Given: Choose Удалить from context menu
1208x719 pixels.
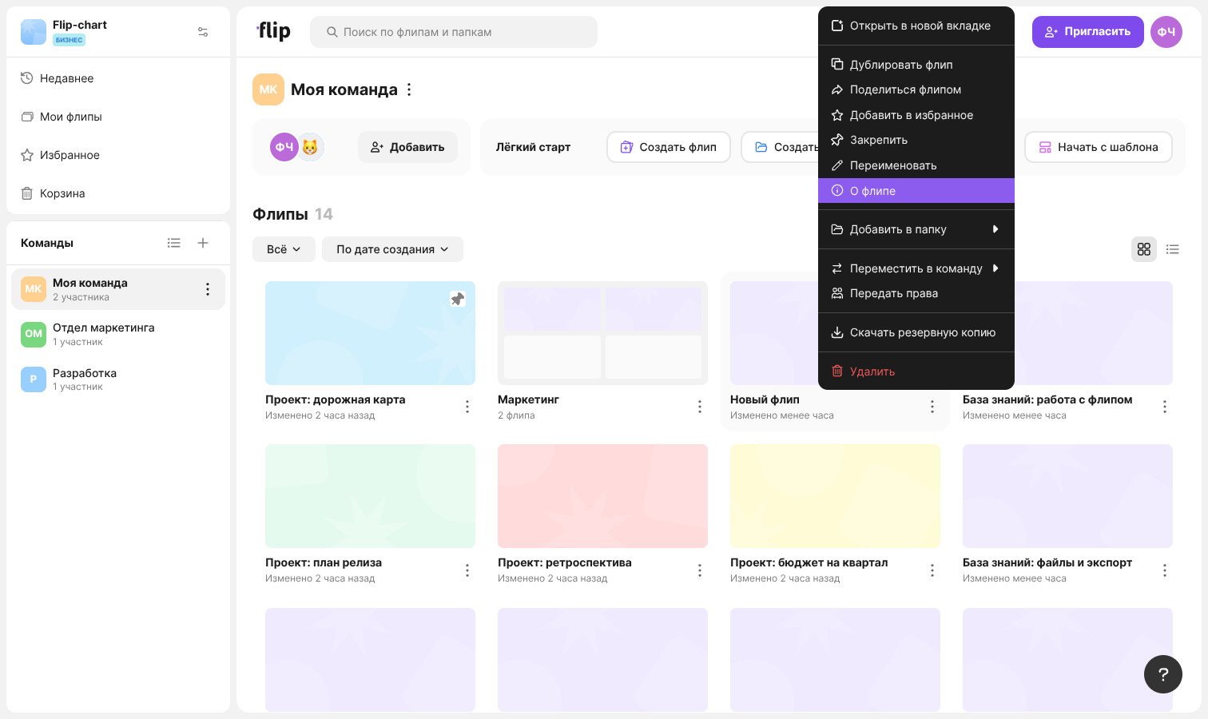Looking at the screenshot, I should point(916,371).
